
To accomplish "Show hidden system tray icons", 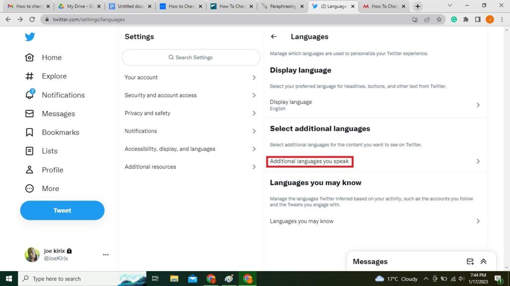I will tap(426, 279).
